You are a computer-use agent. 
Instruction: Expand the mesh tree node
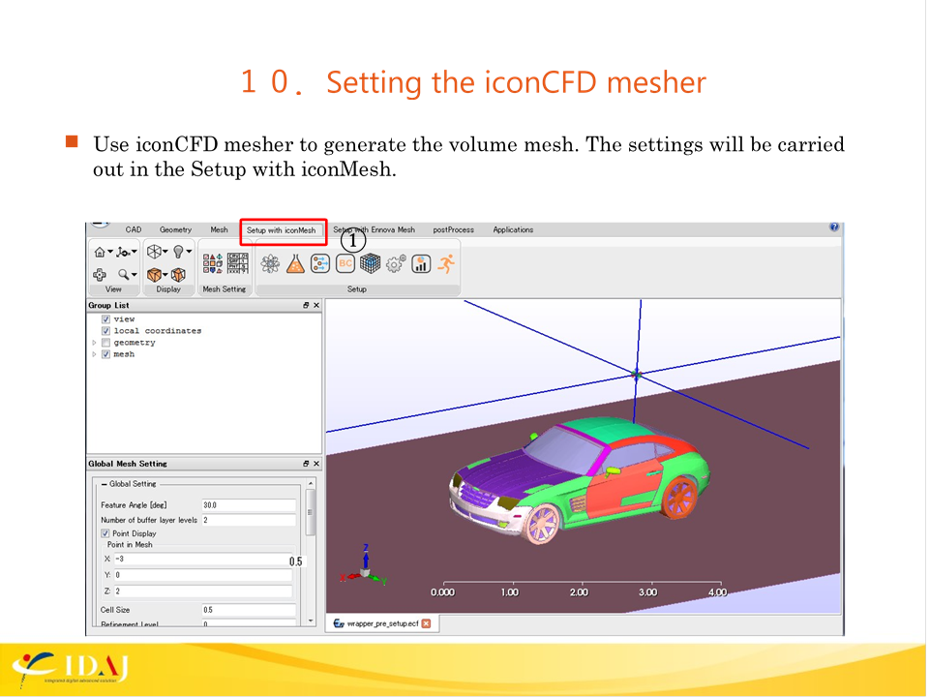point(94,354)
